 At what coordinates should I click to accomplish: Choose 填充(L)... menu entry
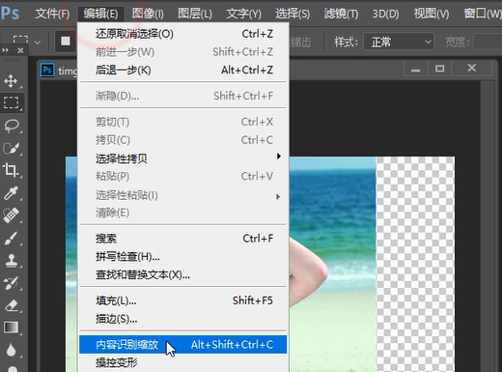tap(183, 300)
